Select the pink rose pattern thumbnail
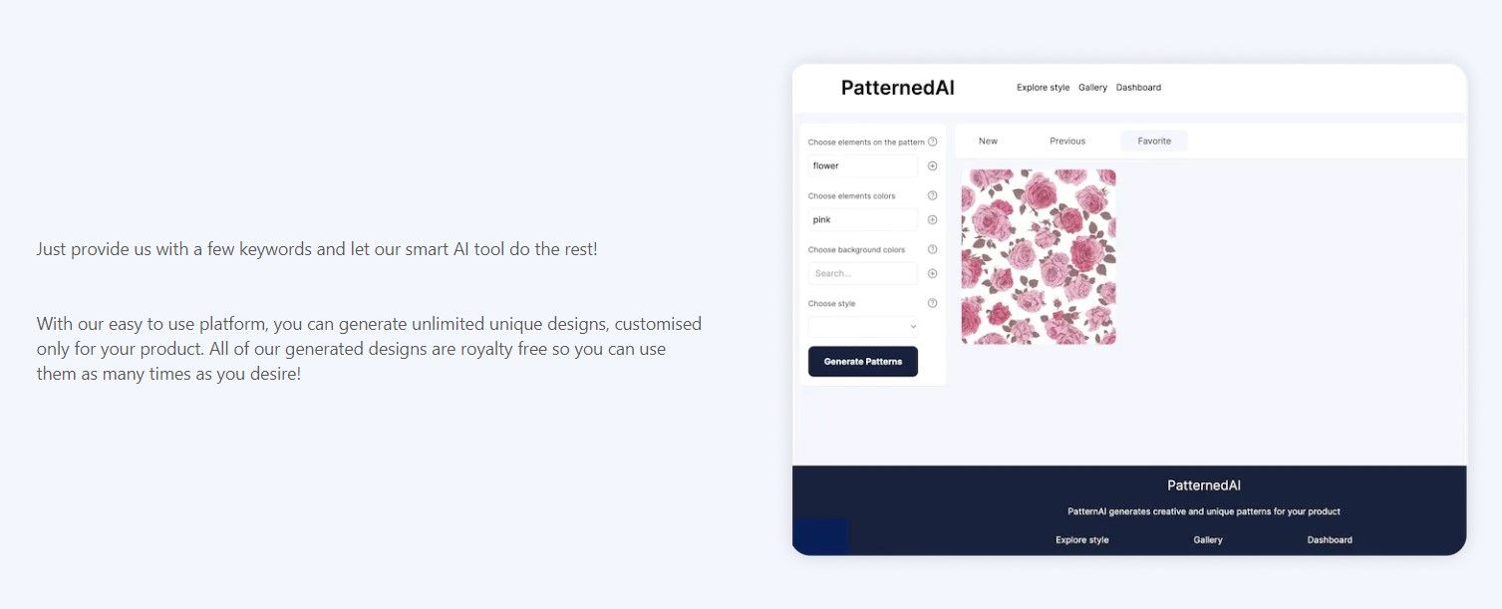This screenshot has height=609, width=1502. click(x=1038, y=256)
